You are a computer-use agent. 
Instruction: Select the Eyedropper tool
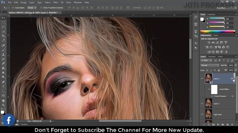coord(3,41)
